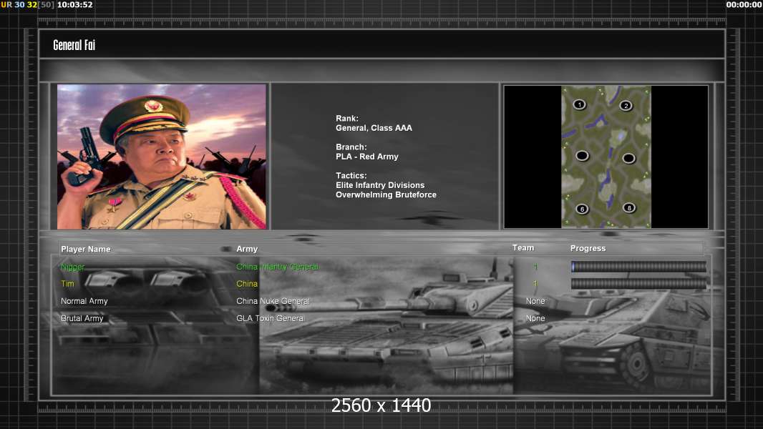The height and width of the screenshot is (429, 763).
Task: Click the Progress column header
Action: pyautogui.click(x=588, y=248)
